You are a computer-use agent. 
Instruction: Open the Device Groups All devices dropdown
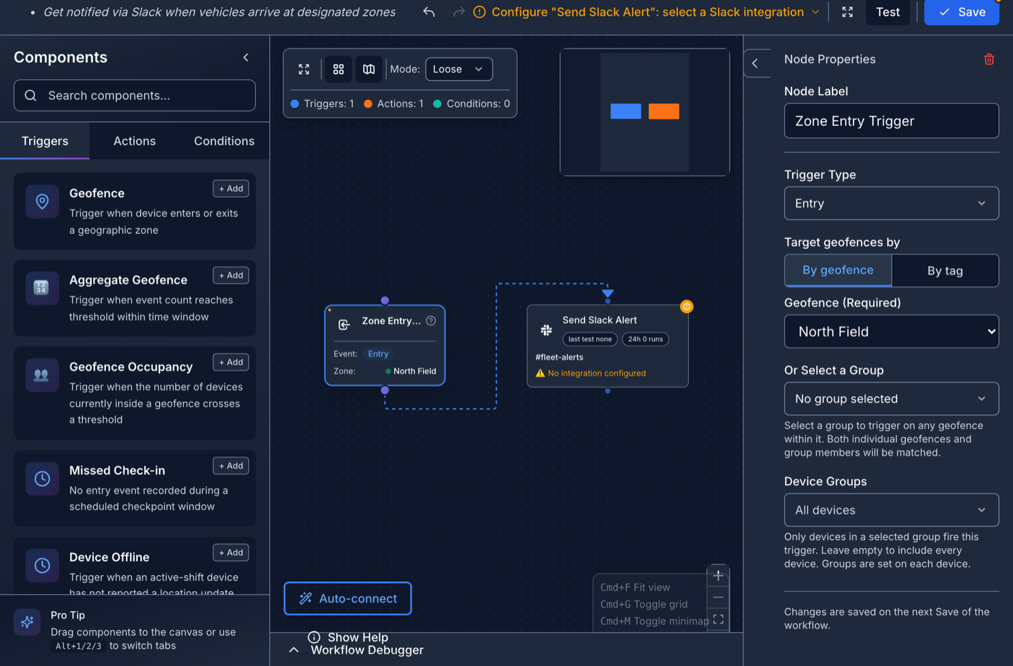point(891,510)
